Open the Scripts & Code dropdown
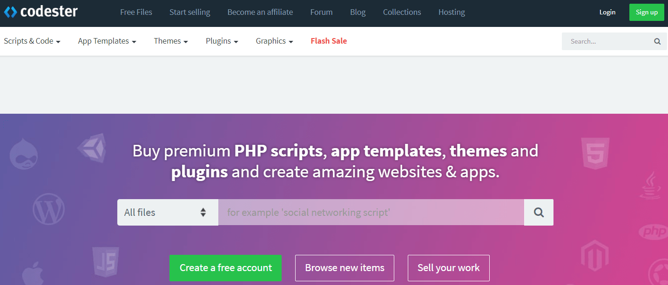The image size is (668, 285). tap(32, 41)
